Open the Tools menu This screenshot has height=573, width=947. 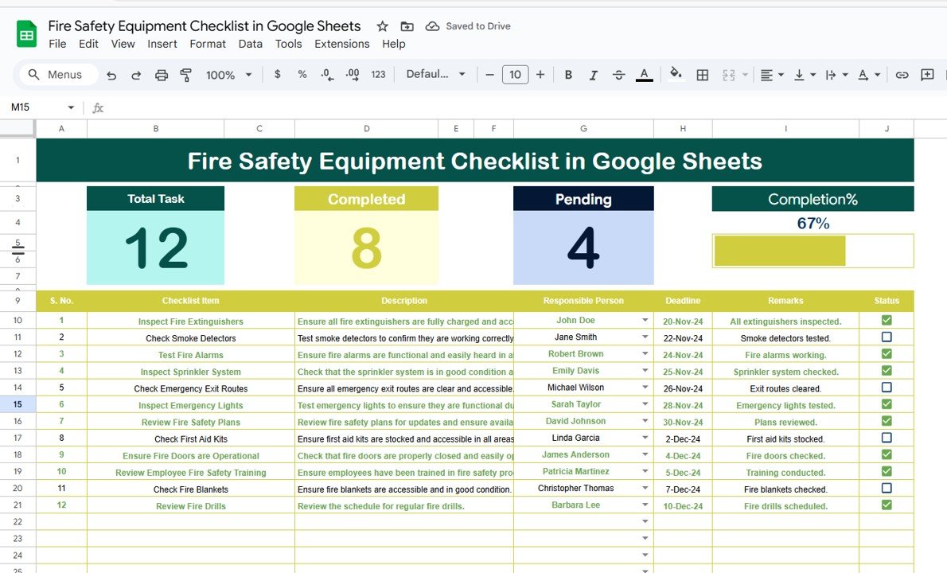pyautogui.click(x=288, y=44)
